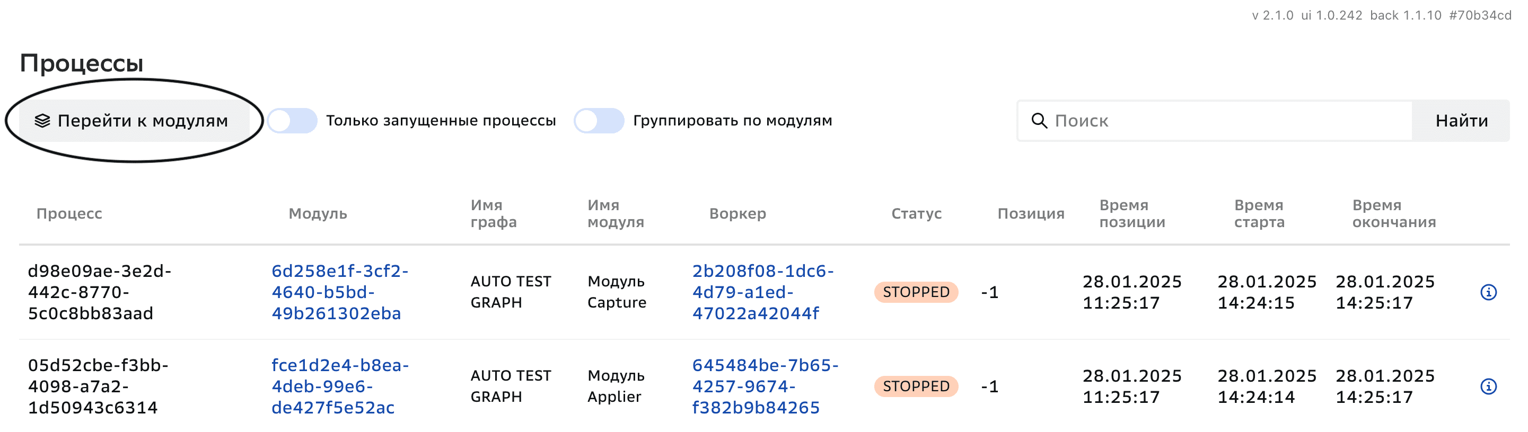Click the «Процесс» column header
The image size is (1528, 432).
click(x=69, y=213)
